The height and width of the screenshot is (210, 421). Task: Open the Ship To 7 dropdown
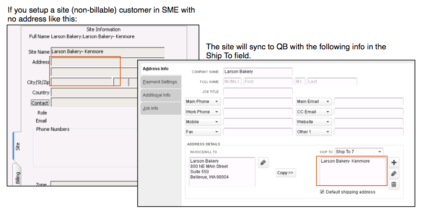359,151
